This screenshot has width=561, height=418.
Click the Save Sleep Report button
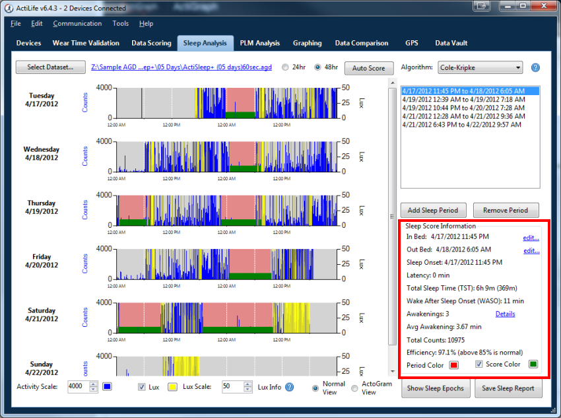(509, 388)
